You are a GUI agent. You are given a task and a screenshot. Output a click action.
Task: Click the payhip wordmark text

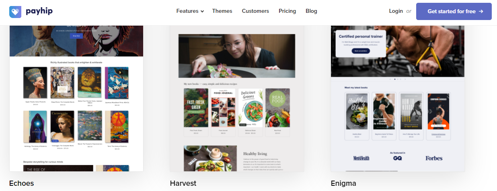point(39,11)
